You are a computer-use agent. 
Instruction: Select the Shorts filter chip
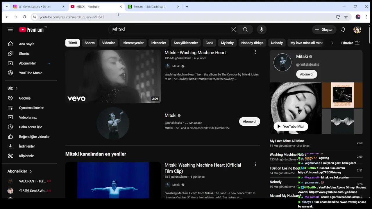pyautogui.click(x=90, y=43)
